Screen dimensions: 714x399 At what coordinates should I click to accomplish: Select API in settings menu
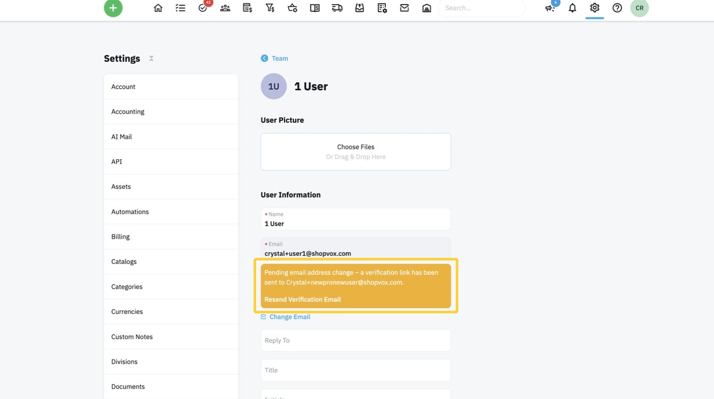tap(171, 161)
